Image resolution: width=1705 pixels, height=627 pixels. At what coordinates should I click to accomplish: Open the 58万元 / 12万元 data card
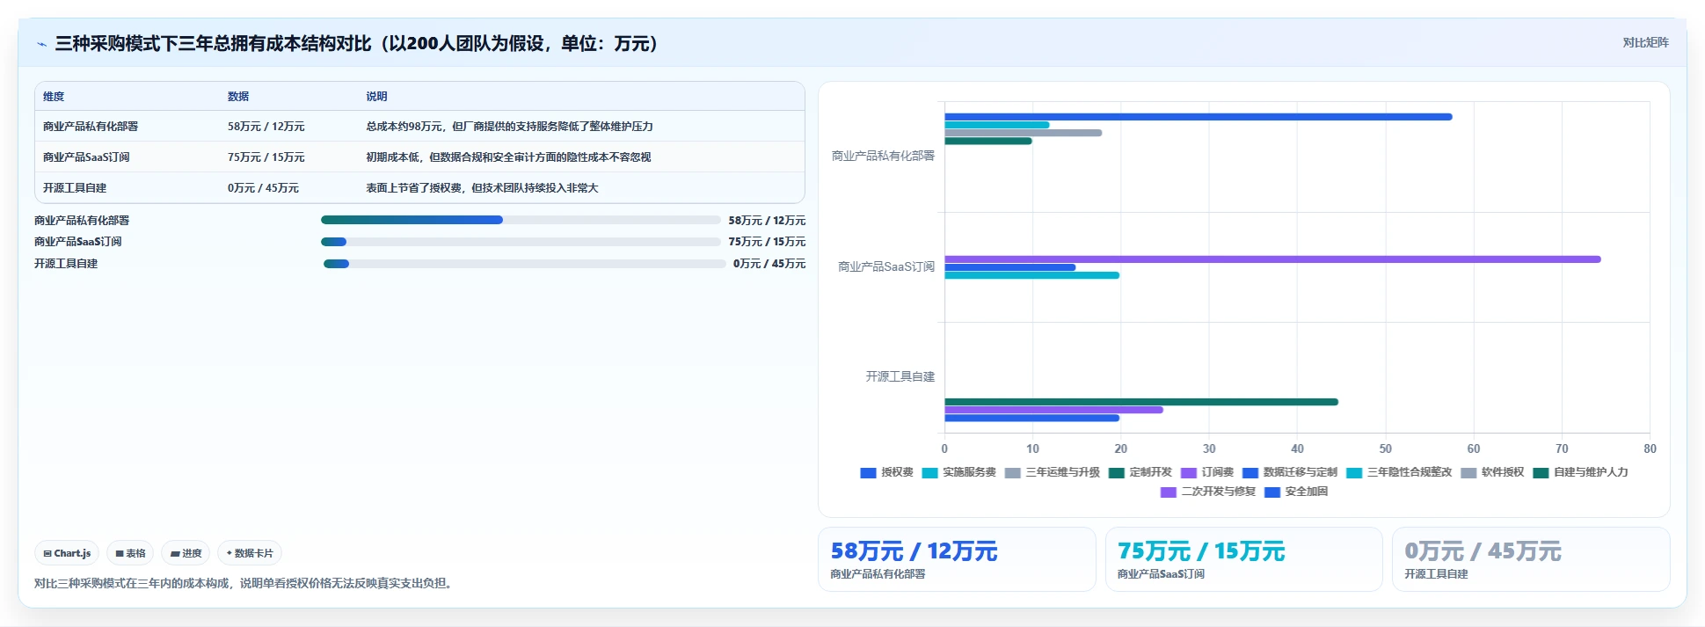tap(957, 559)
